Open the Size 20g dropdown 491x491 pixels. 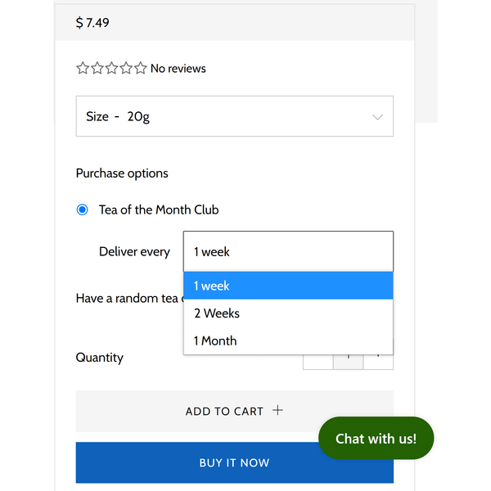[x=233, y=117]
